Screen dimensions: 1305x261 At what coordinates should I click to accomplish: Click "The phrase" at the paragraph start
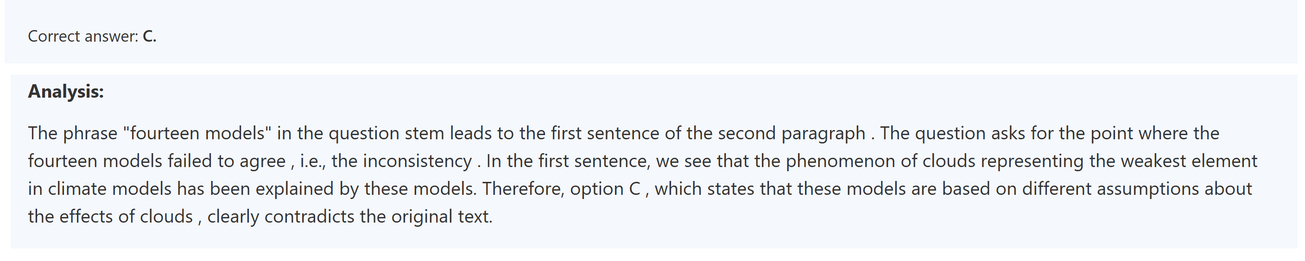pyautogui.click(x=72, y=134)
